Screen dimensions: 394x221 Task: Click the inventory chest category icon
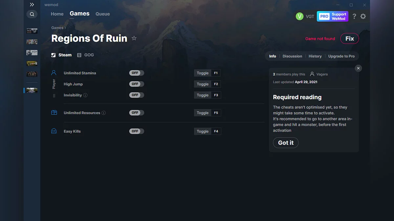coord(54,113)
